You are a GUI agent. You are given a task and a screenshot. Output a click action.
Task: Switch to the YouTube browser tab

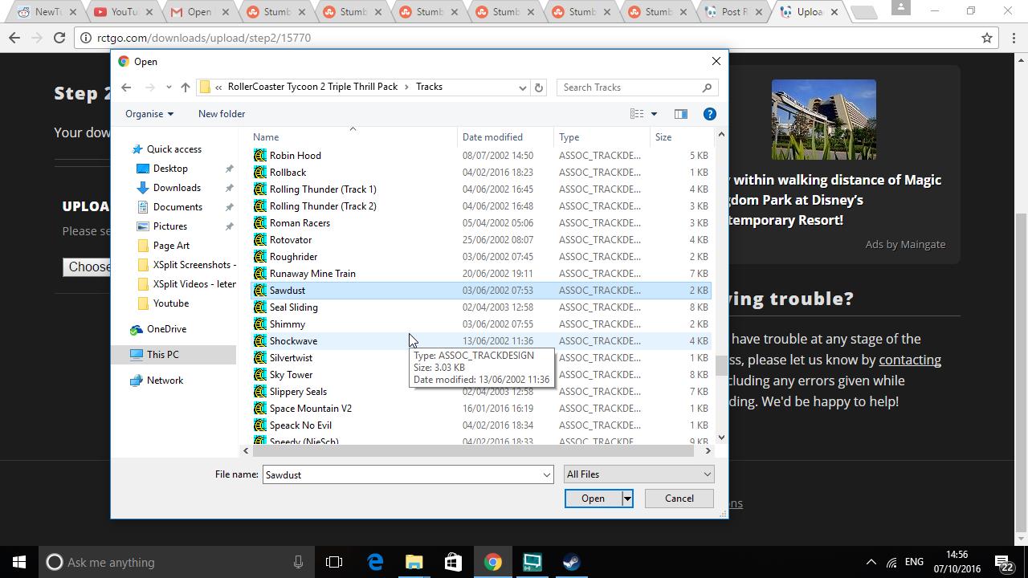pyautogui.click(x=122, y=12)
